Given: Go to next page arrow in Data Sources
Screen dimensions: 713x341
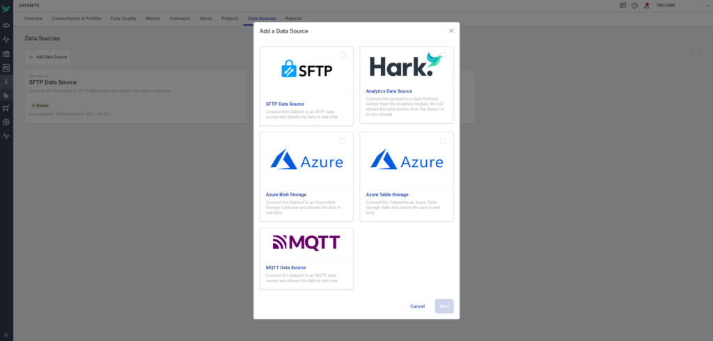Looking at the screenshot, I should [699, 54].
